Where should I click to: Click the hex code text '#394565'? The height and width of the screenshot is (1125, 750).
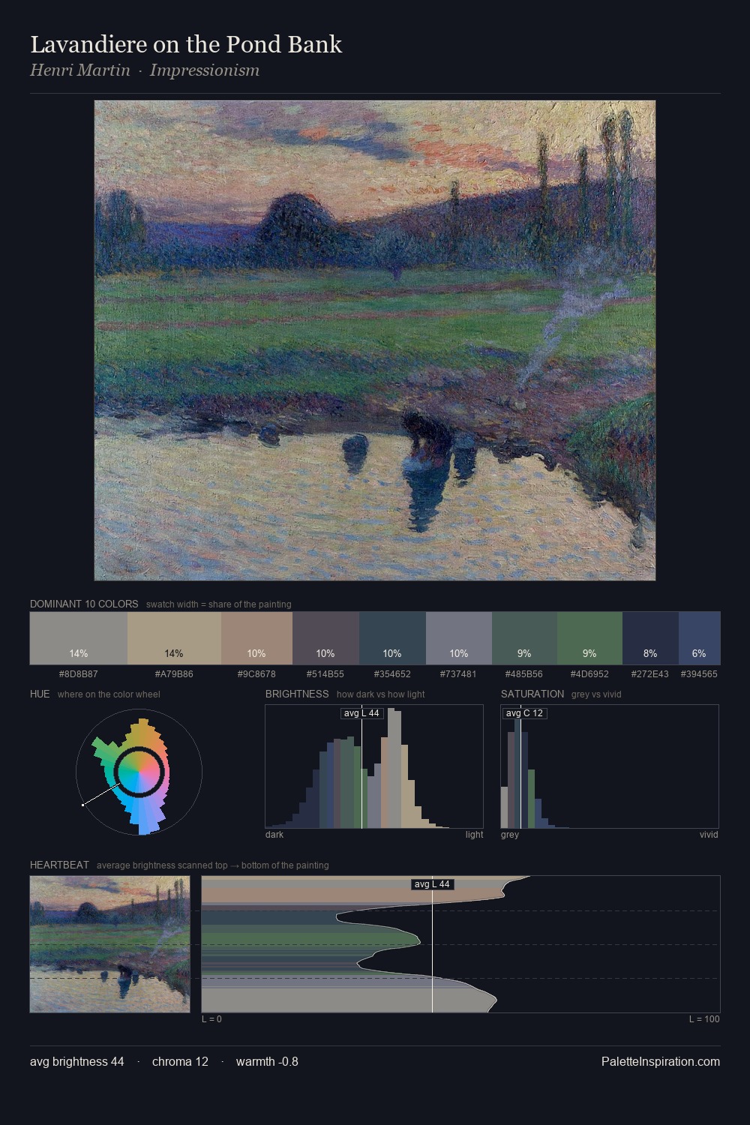699,674
